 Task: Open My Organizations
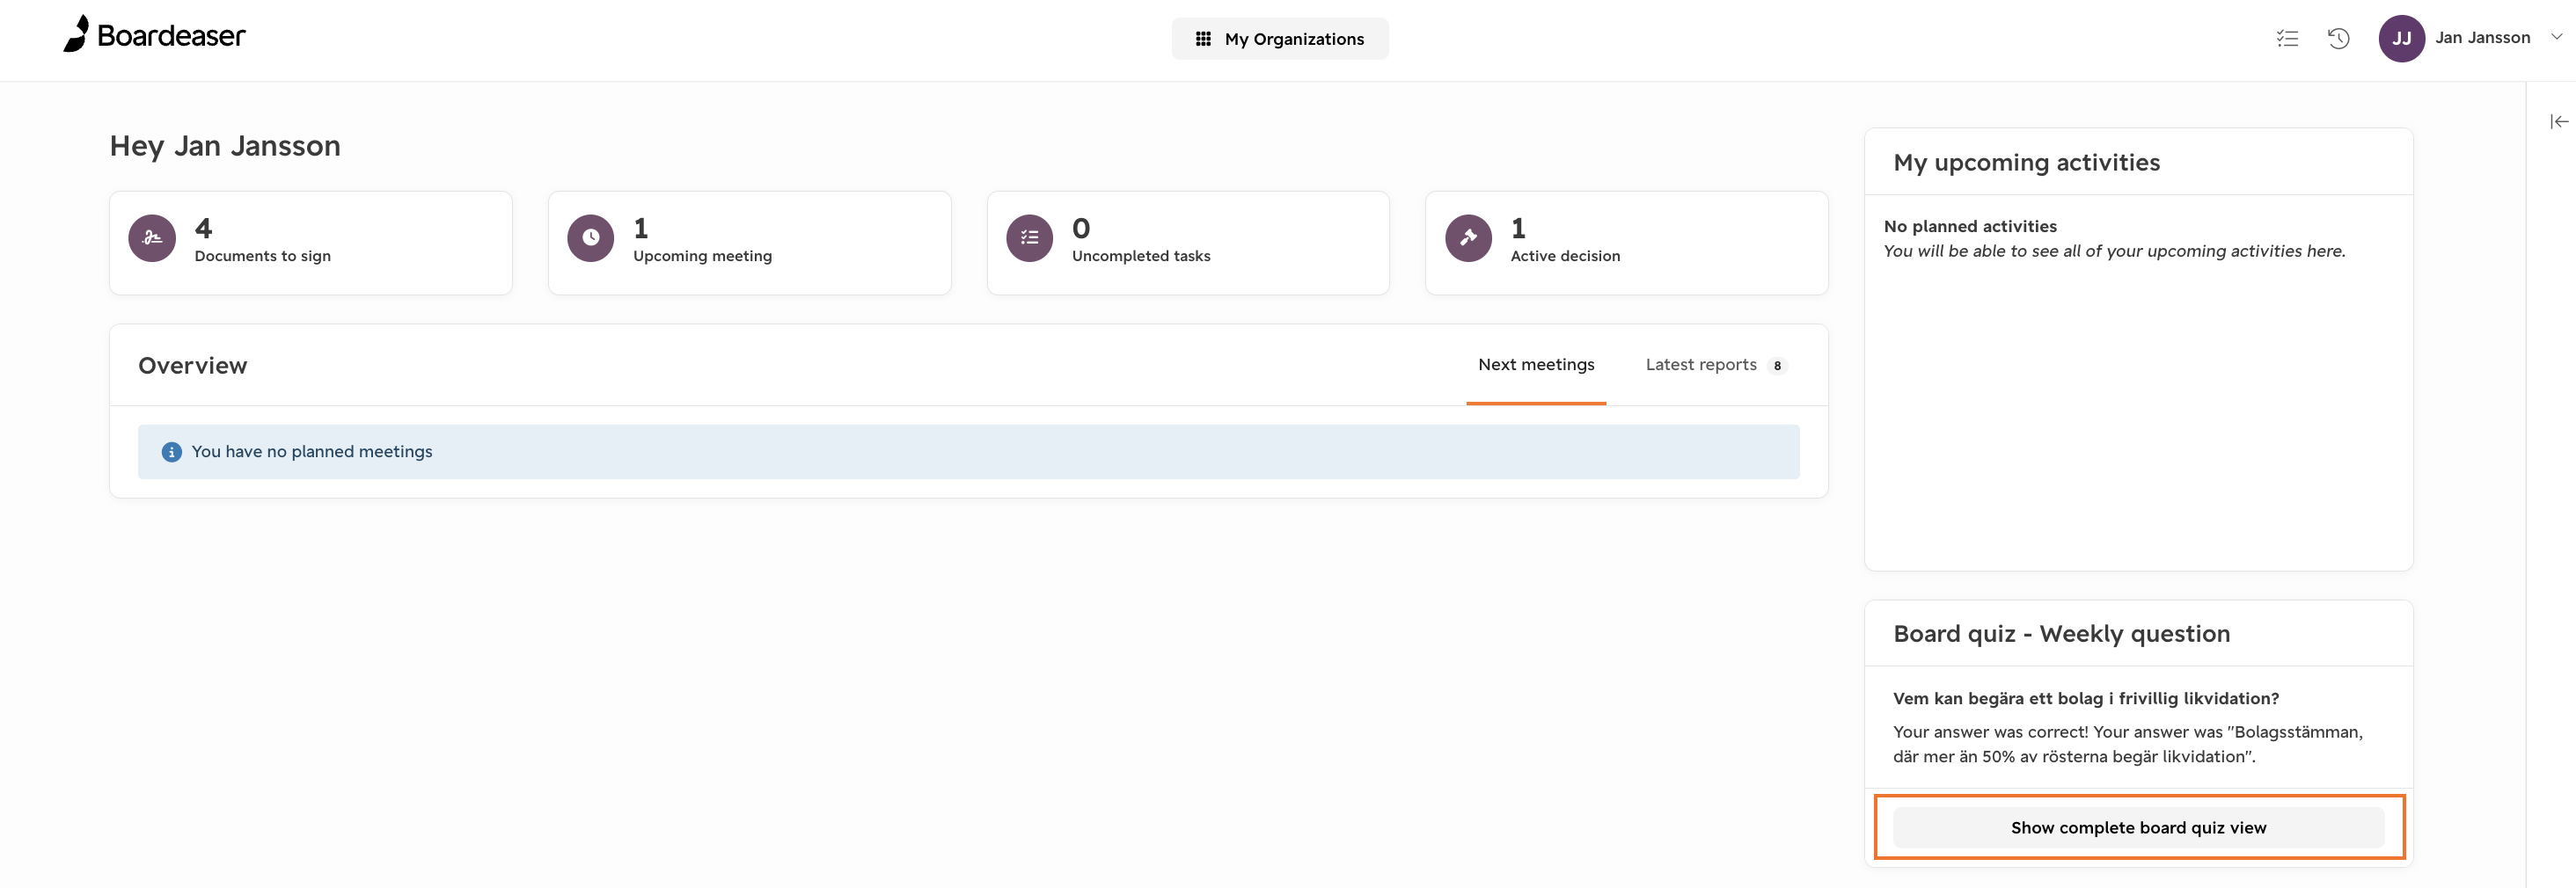click(1280, 38)
